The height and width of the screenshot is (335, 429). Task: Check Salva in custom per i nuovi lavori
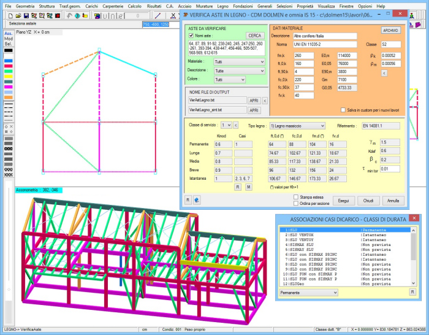(343, 110)
